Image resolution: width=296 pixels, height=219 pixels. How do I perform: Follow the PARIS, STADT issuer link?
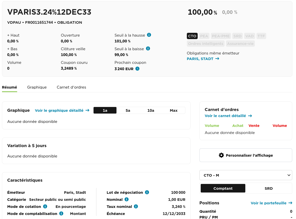click(203, 59)
